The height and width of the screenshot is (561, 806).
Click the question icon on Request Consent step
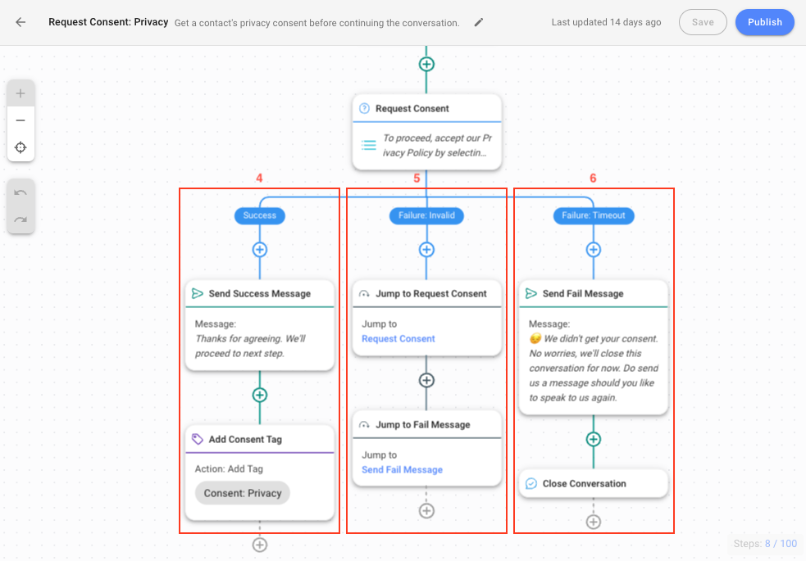(364, 108)
